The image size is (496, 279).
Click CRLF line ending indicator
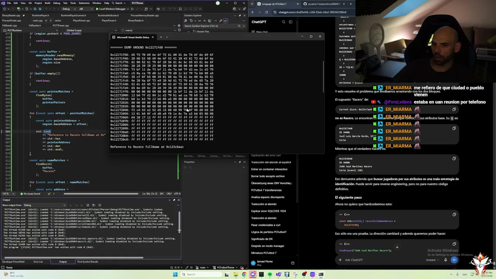coord(169,194)
